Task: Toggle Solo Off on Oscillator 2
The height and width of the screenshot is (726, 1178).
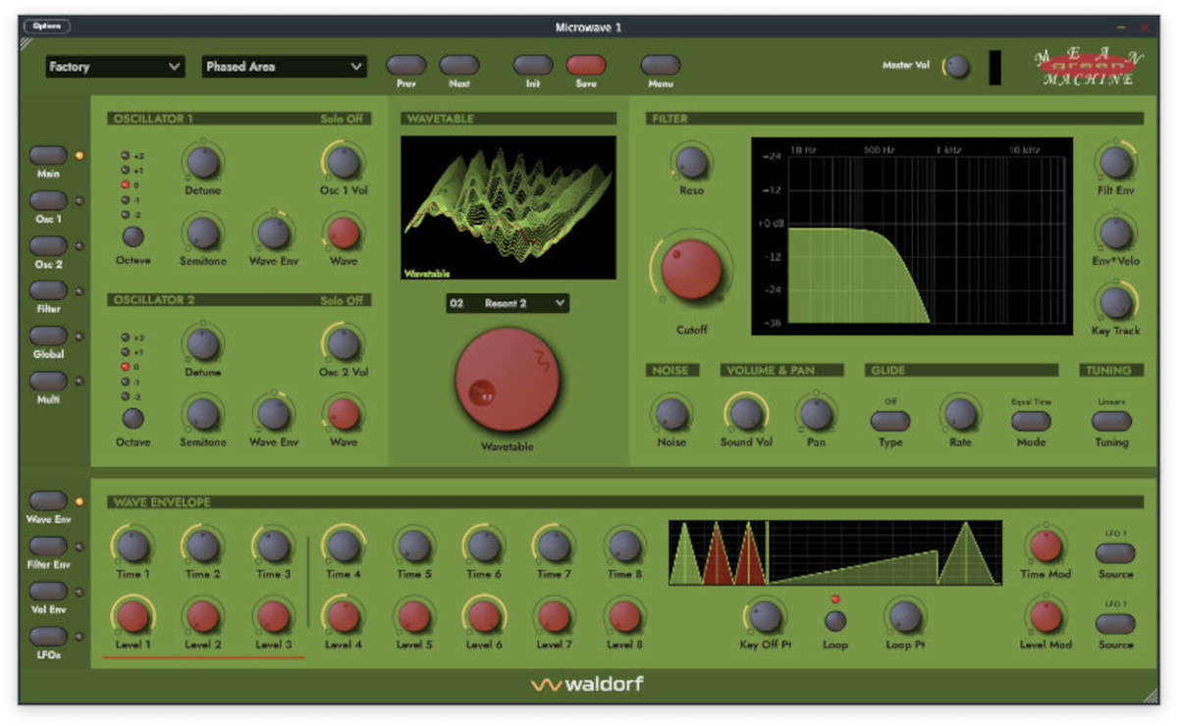Action: pyautogui.click(x=342, y=300)
